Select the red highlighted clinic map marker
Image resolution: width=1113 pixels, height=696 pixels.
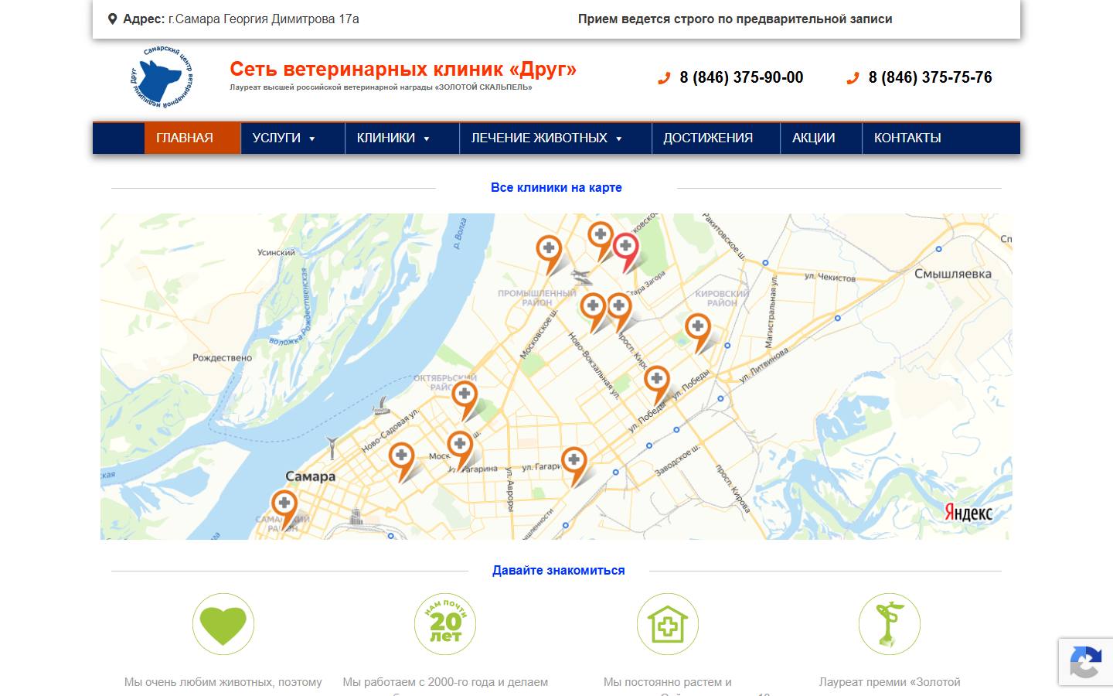(x=626, y=253)
